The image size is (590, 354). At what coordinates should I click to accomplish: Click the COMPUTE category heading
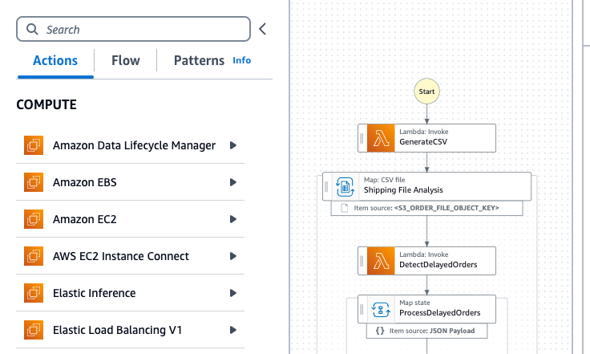[x=46, y=104]
